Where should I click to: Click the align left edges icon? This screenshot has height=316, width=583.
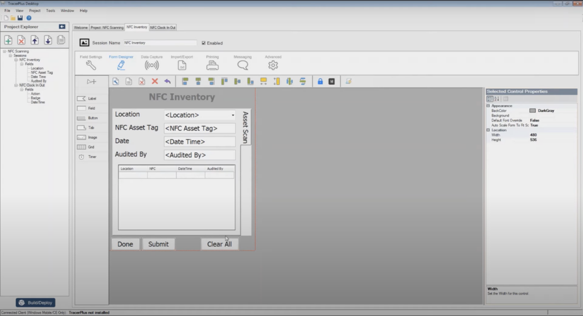[185, 81]
